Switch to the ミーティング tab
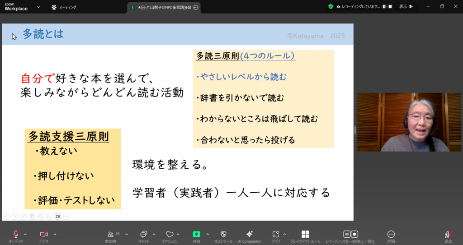The image size is (463, 245). click(x=64, y=7)
